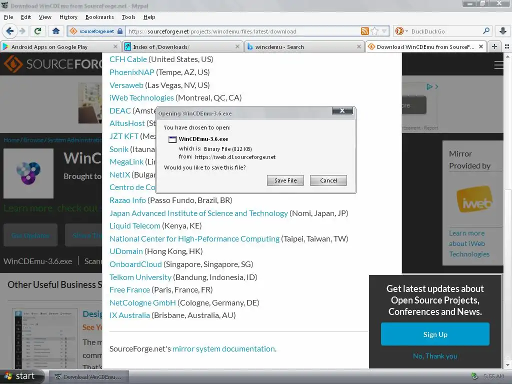Close the Opening WinCDEmu-3.6.exe dialog with X

tap(342, 110)
